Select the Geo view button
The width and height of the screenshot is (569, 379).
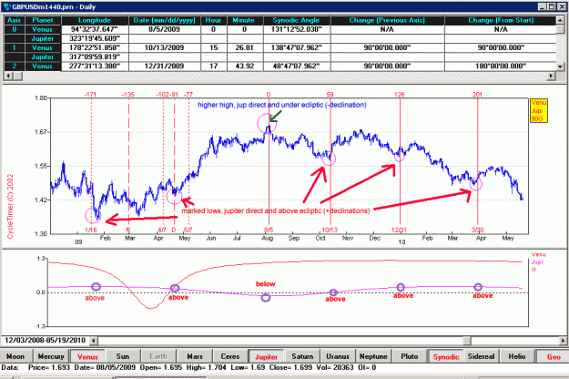click(554, 356)
